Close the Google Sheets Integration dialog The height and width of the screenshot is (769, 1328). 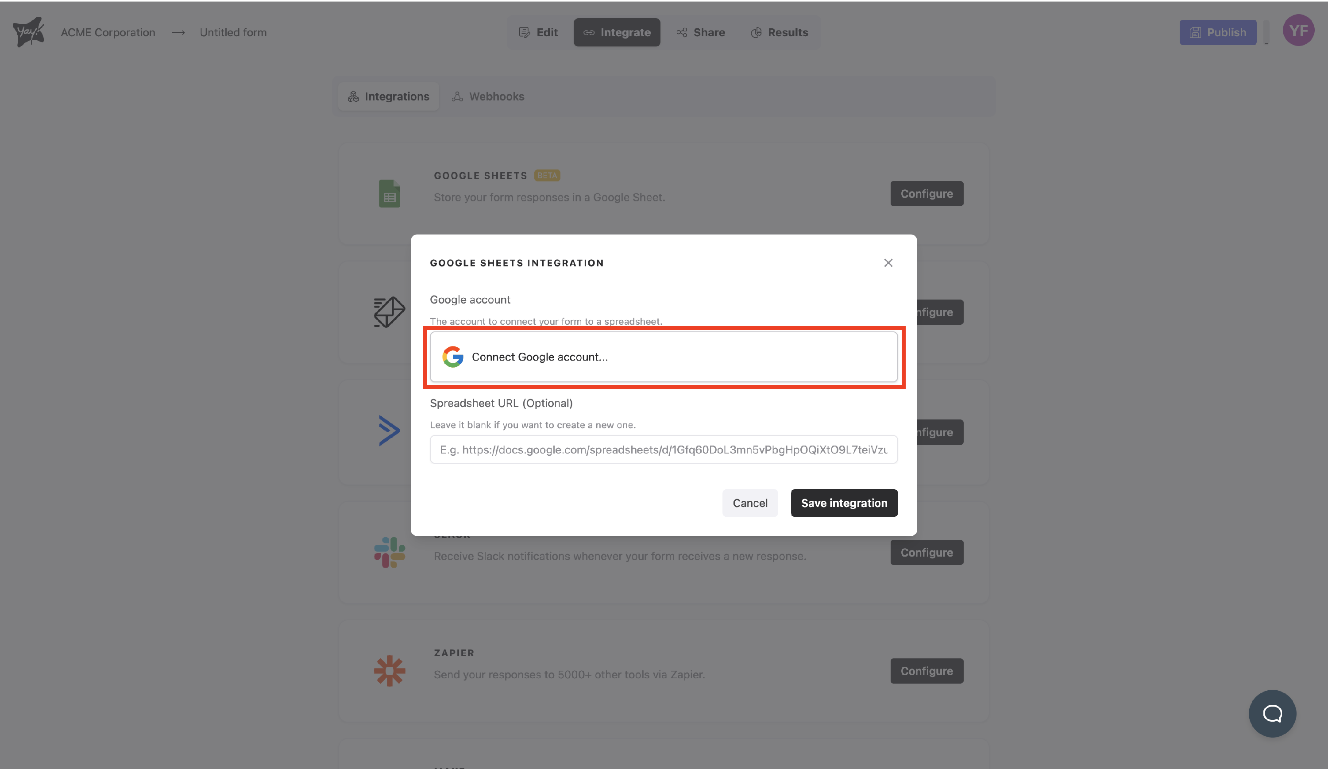888,263
